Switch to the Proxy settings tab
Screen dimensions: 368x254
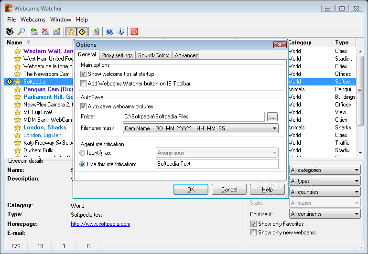click(x=117, y=55)
